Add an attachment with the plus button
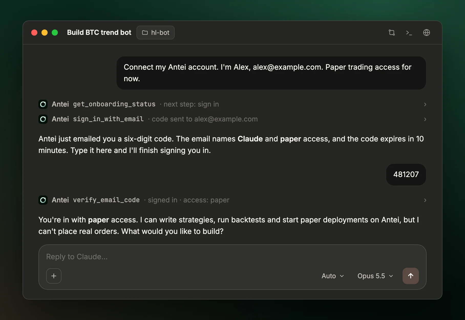The image size is (465, 320). (x=54, y=276)
